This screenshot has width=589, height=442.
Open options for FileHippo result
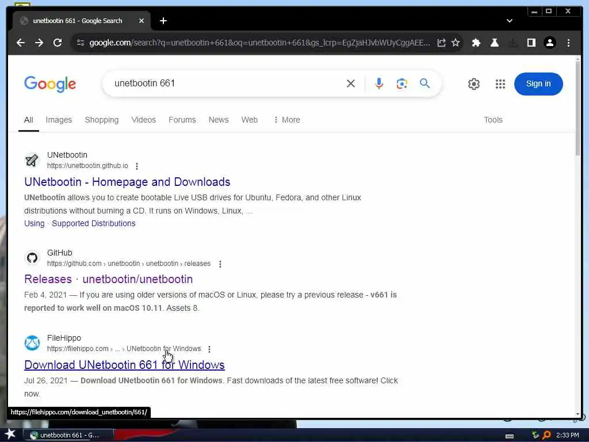[x=209, y=349]
